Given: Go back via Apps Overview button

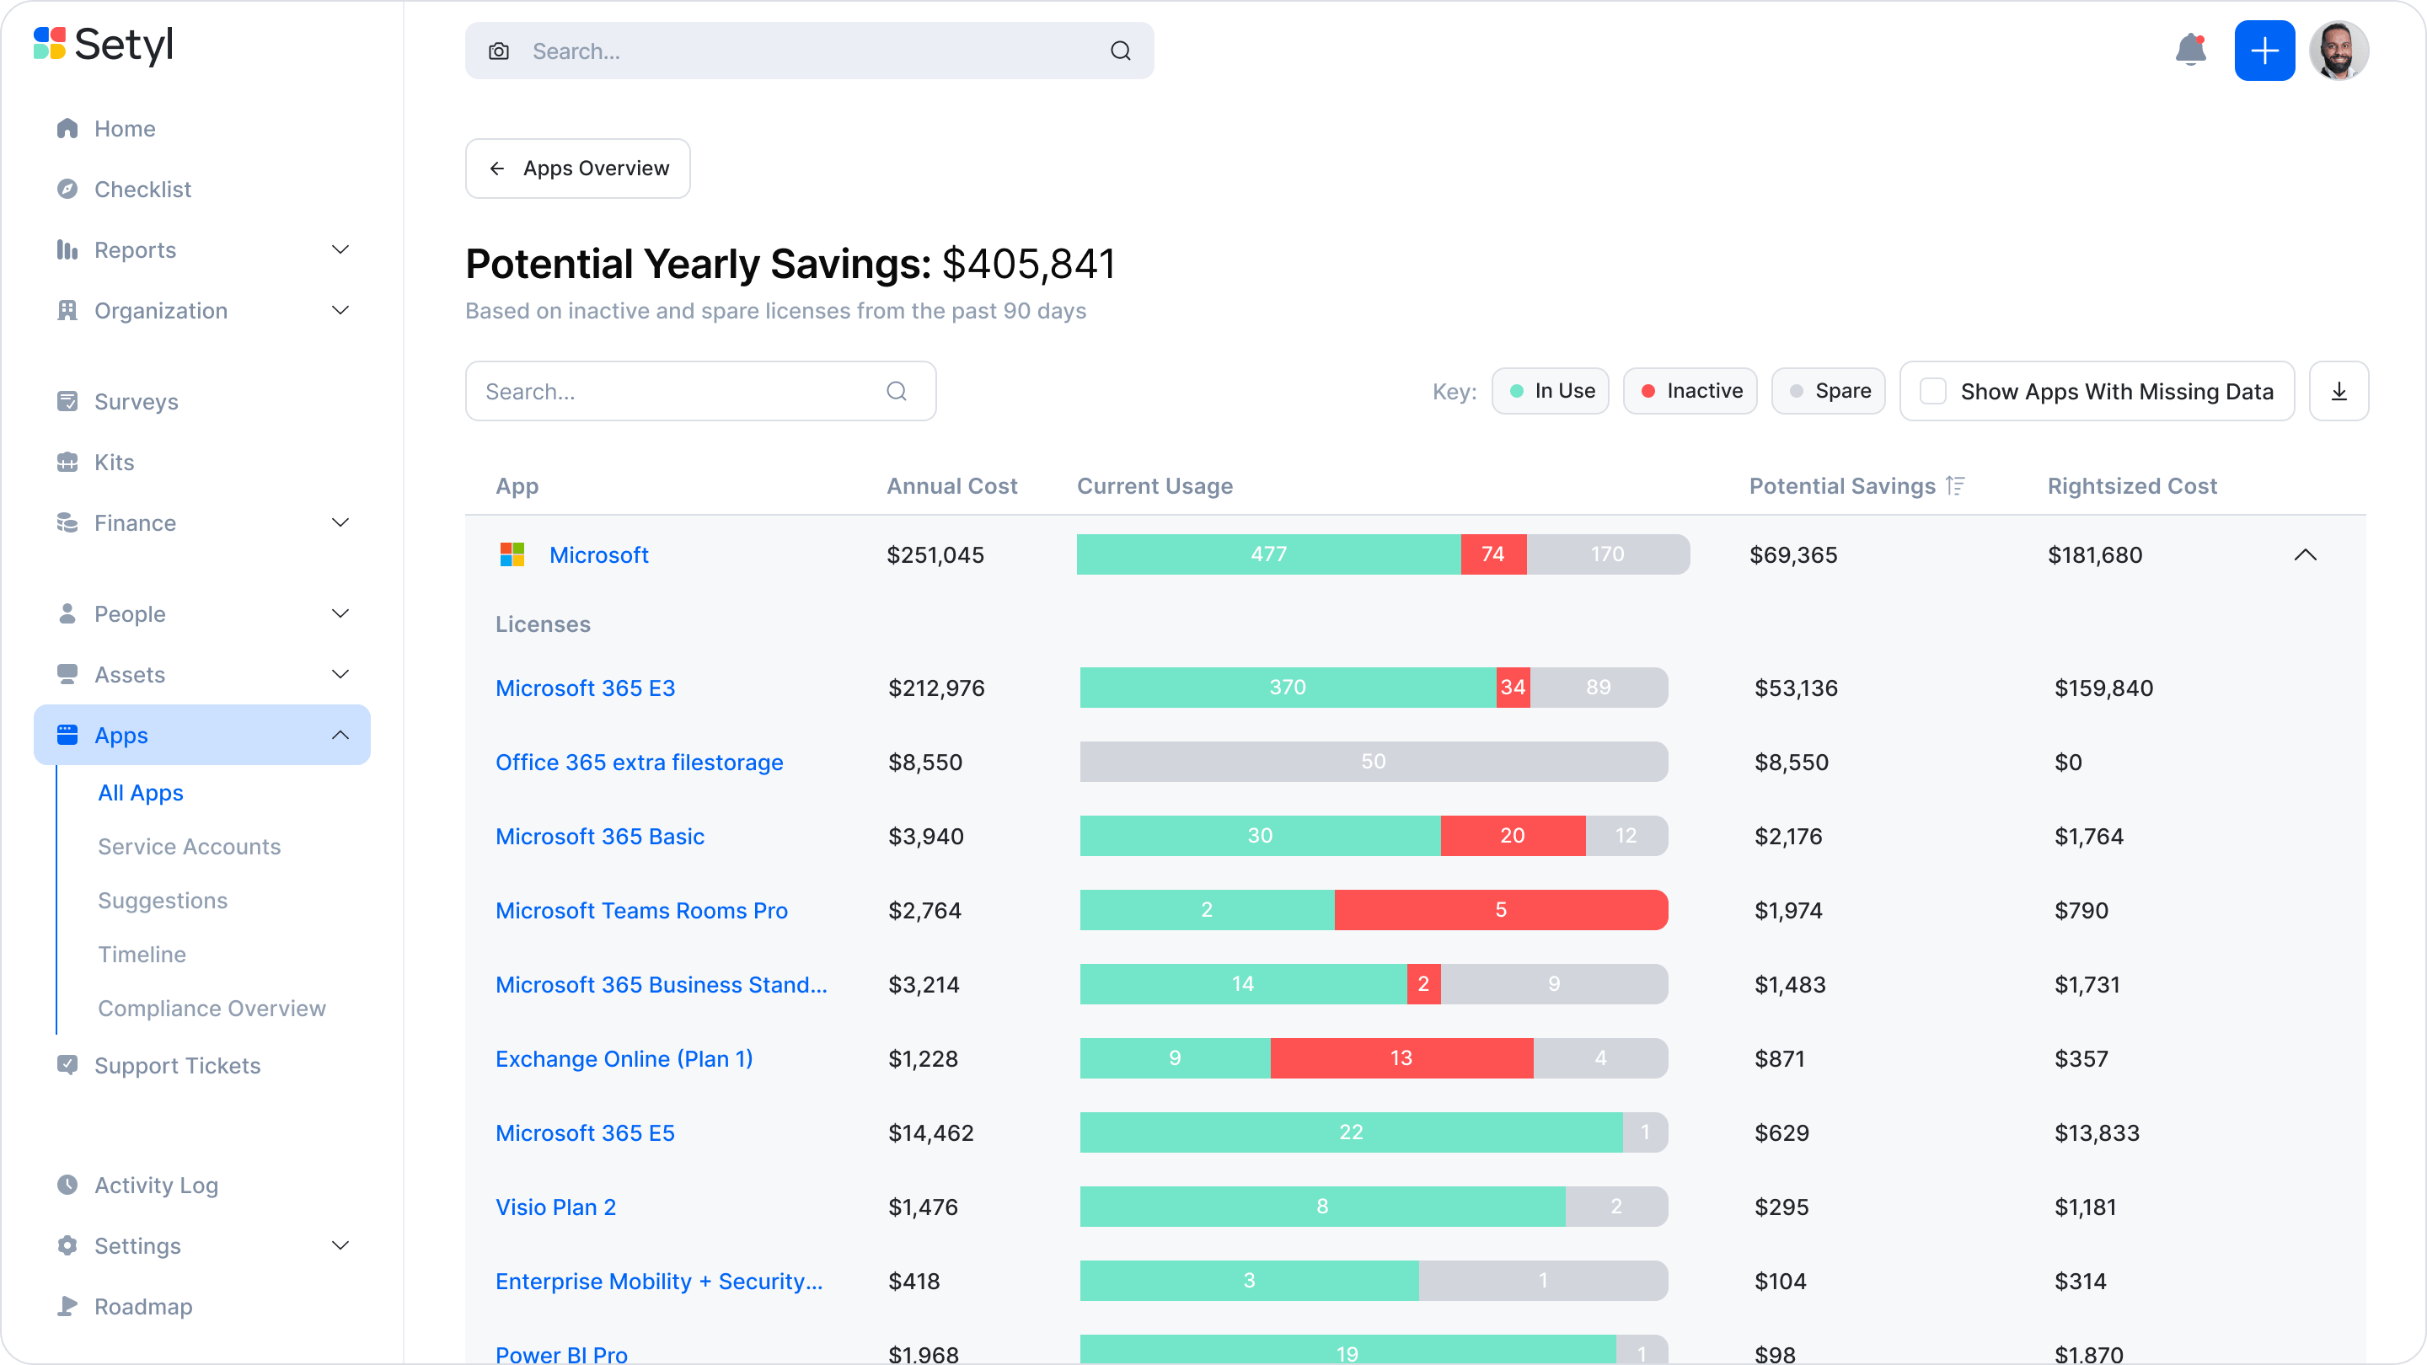Looking at the screenshot, I should point(576,168).
